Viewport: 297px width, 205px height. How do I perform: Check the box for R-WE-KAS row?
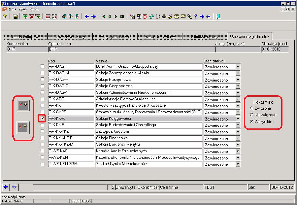tap(42, 151)
